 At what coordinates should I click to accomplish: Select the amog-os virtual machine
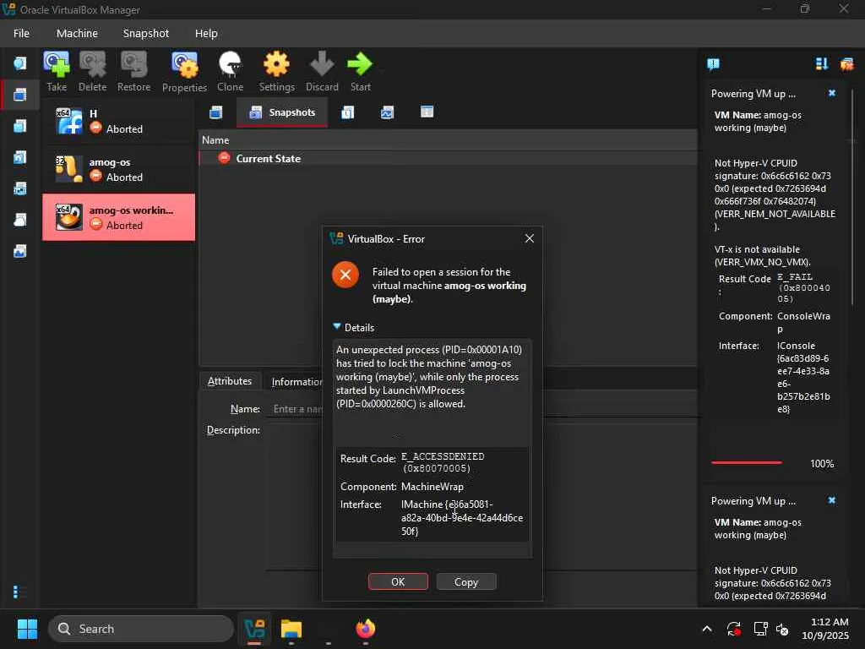[x=118, y=169]
